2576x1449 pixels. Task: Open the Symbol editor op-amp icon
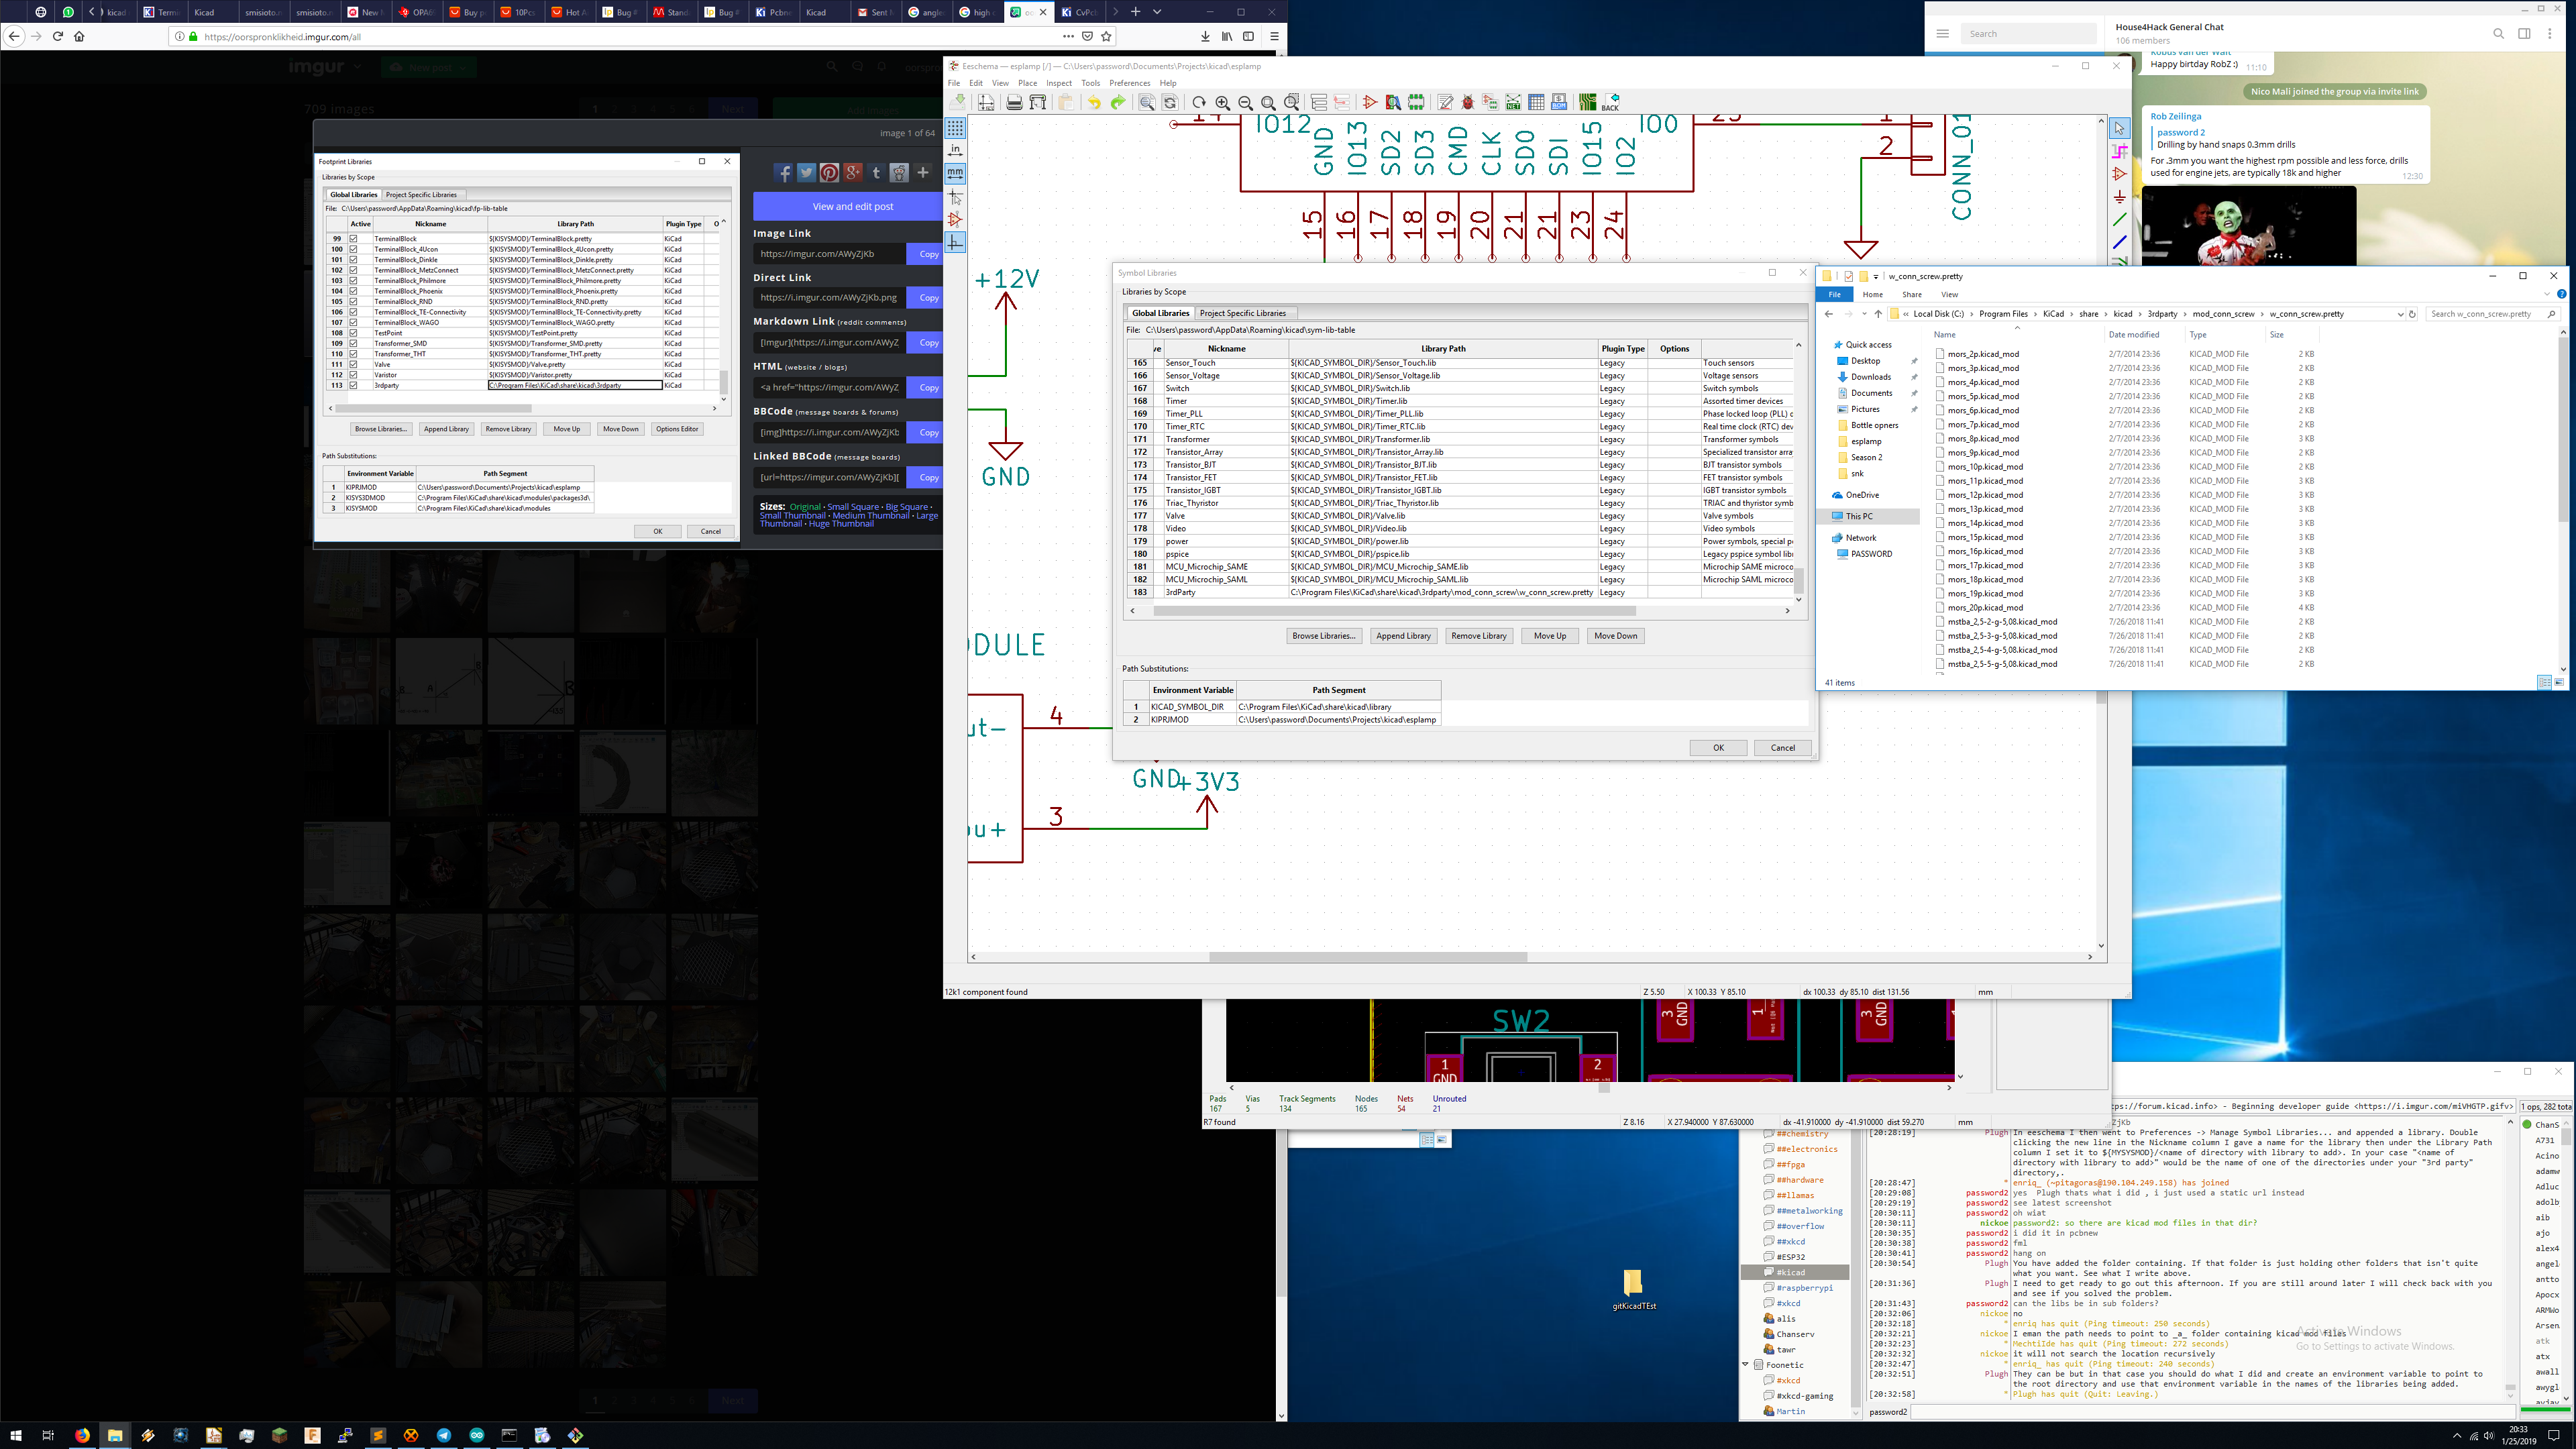1370,102
